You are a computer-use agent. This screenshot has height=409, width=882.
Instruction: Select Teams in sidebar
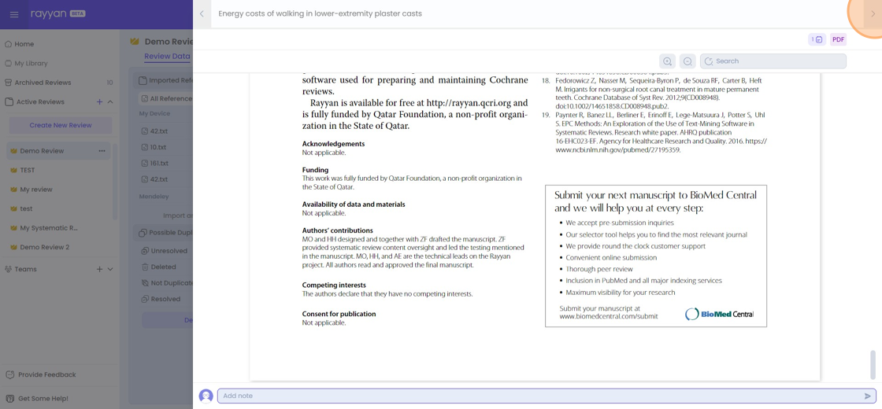25,269
